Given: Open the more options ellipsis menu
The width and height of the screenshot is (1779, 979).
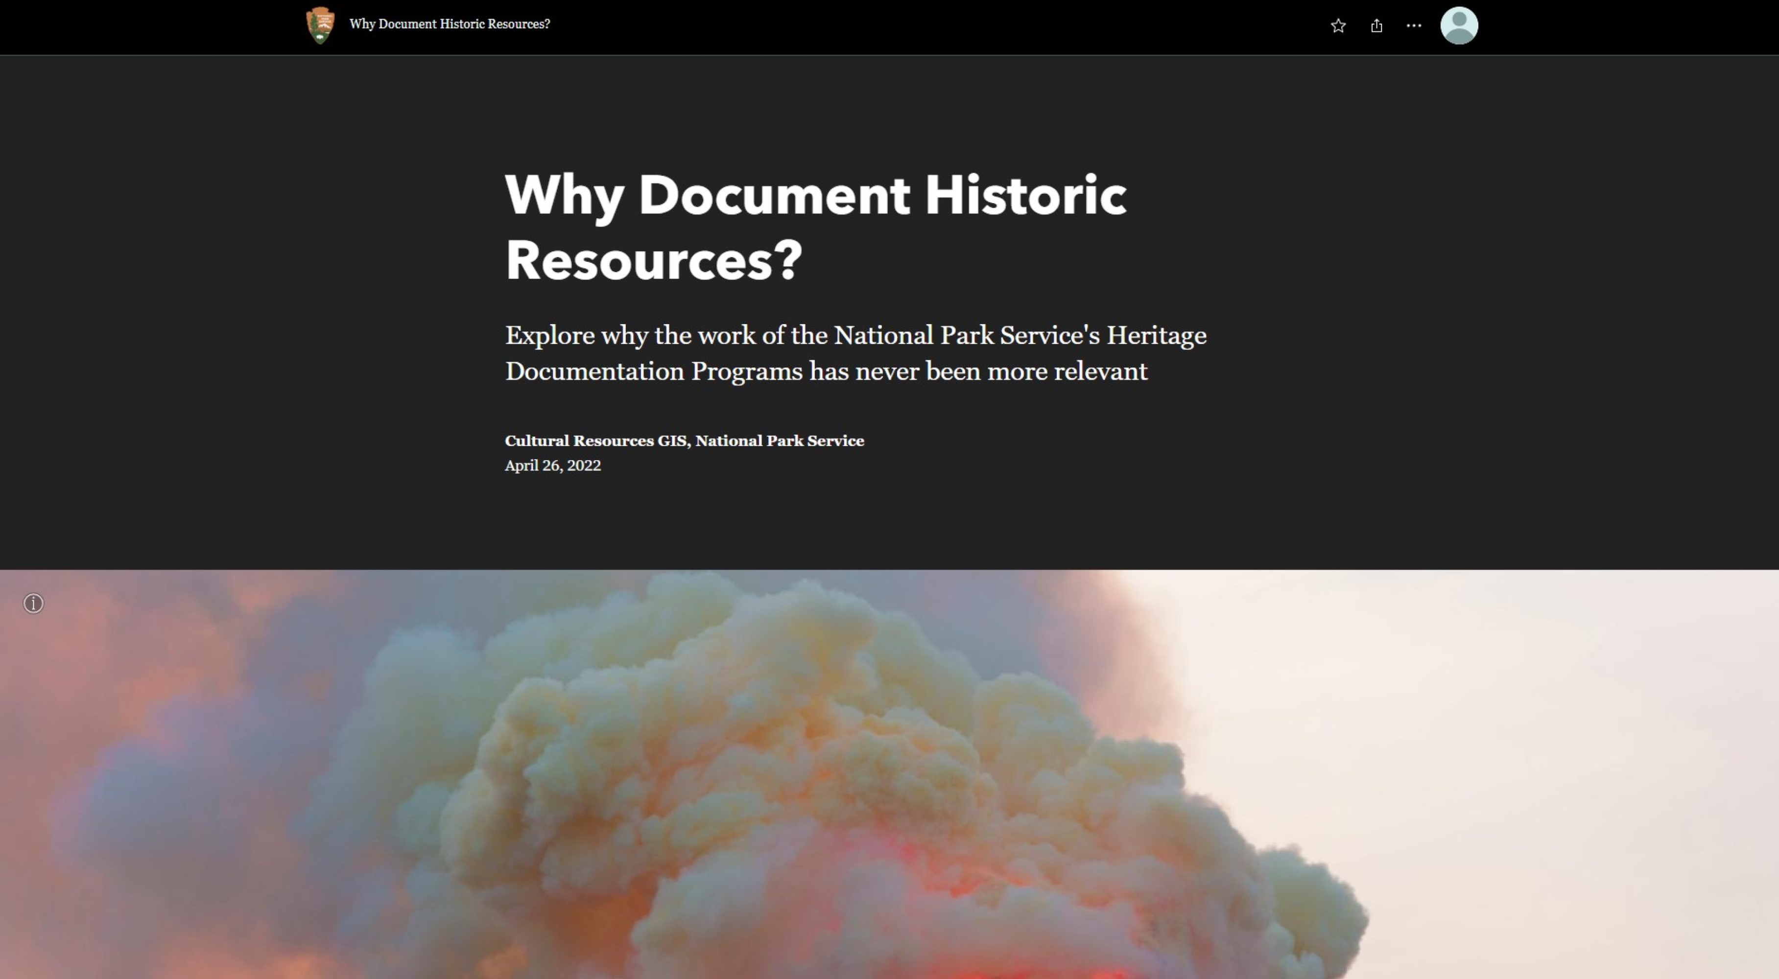Looking at the screenshot, I should coord(1414,25).
